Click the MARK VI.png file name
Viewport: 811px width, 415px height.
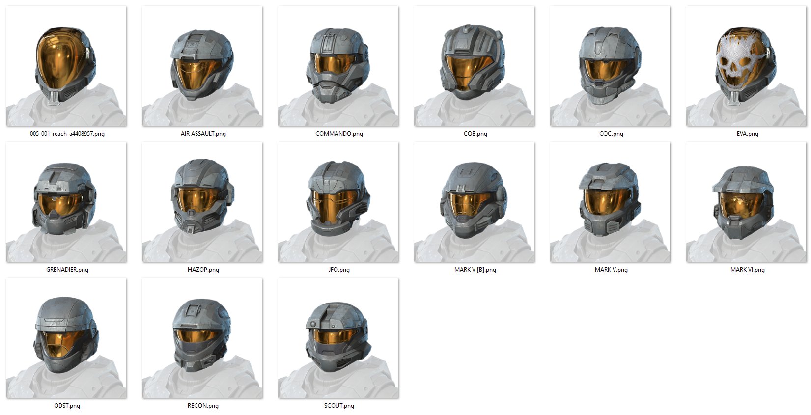coord(747,270)
